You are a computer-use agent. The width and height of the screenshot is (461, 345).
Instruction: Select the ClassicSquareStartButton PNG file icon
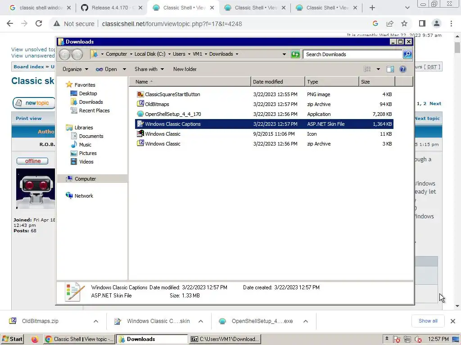(x=140, y=94)
